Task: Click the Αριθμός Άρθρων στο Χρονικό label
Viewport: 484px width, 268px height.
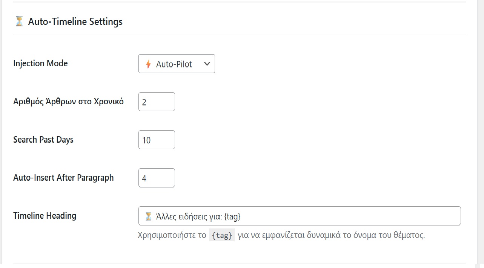Action: (x=68, y=101)
